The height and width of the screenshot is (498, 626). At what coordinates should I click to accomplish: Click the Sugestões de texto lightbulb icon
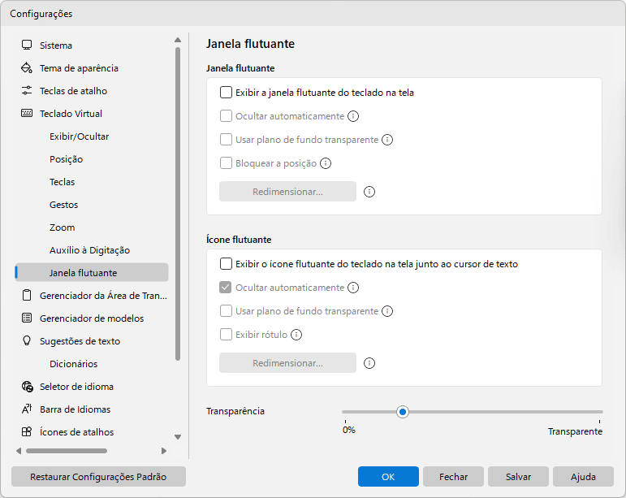click(27, 341)
